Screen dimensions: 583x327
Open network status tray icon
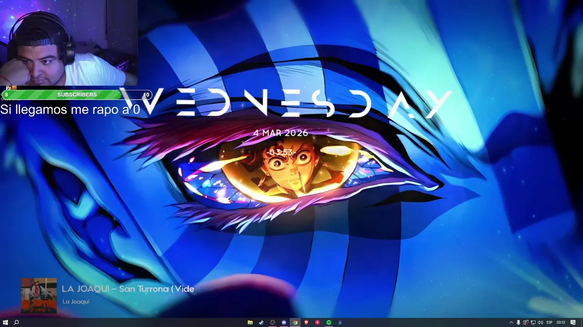click(x=533, y=322)
